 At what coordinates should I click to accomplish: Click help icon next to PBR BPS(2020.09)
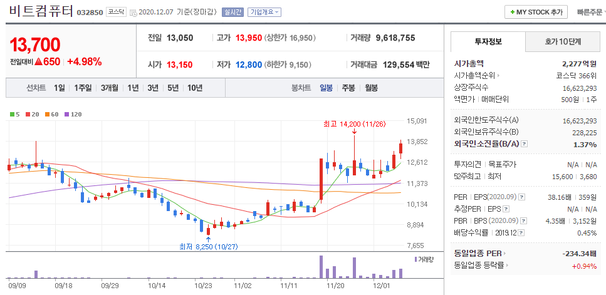[x=524, y=221]
